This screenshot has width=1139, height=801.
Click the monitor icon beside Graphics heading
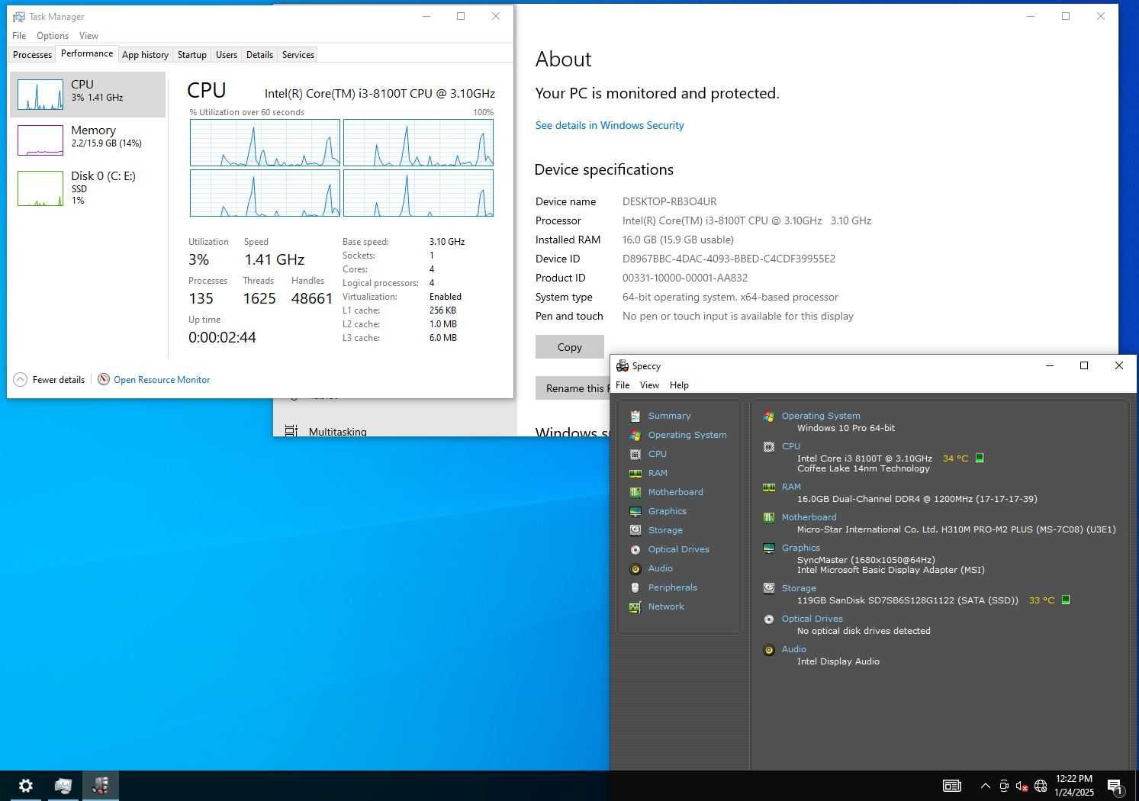[768, 548]
